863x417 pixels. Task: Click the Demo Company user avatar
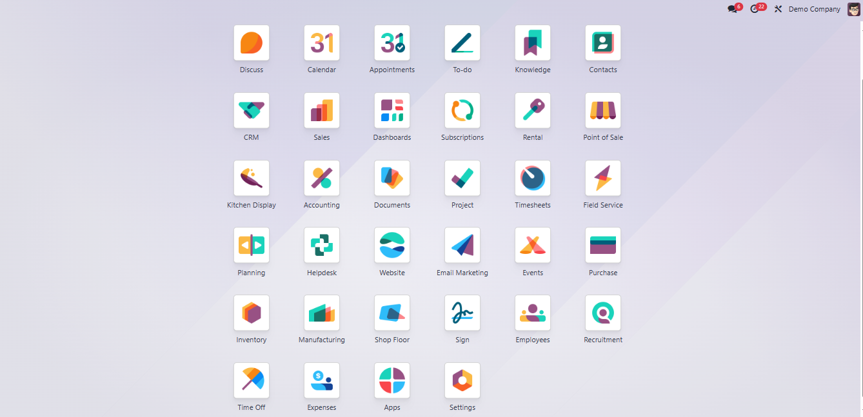(x=853, y=8)
